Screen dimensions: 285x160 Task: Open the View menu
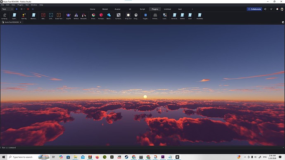pyautogui.click(x=13, y=5)
